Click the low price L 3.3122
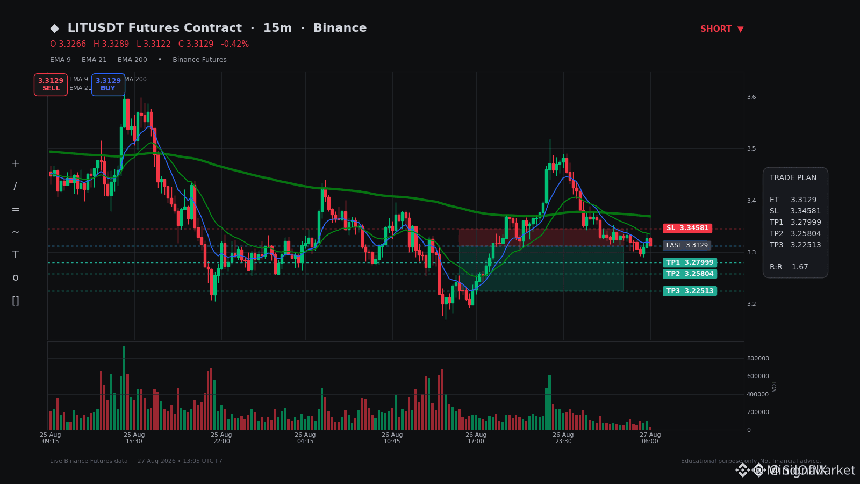Viewport: 860px width, 484px height. coord(154,44)
